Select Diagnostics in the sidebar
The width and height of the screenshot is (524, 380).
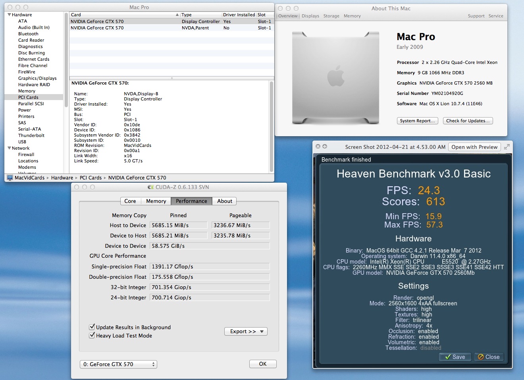[x=30, y=46]
